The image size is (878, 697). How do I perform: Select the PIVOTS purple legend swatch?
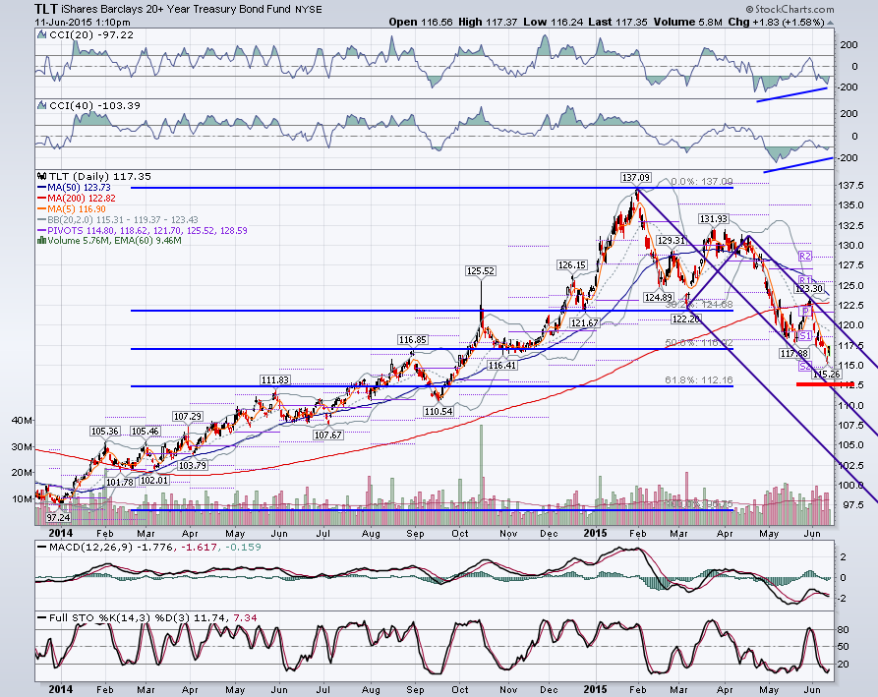coord(42,231)
